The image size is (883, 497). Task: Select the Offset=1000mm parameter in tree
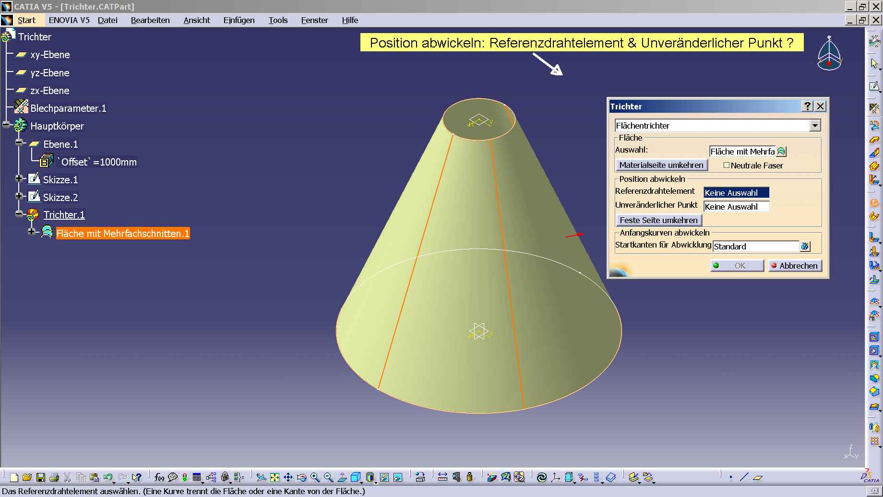(97, 162)
